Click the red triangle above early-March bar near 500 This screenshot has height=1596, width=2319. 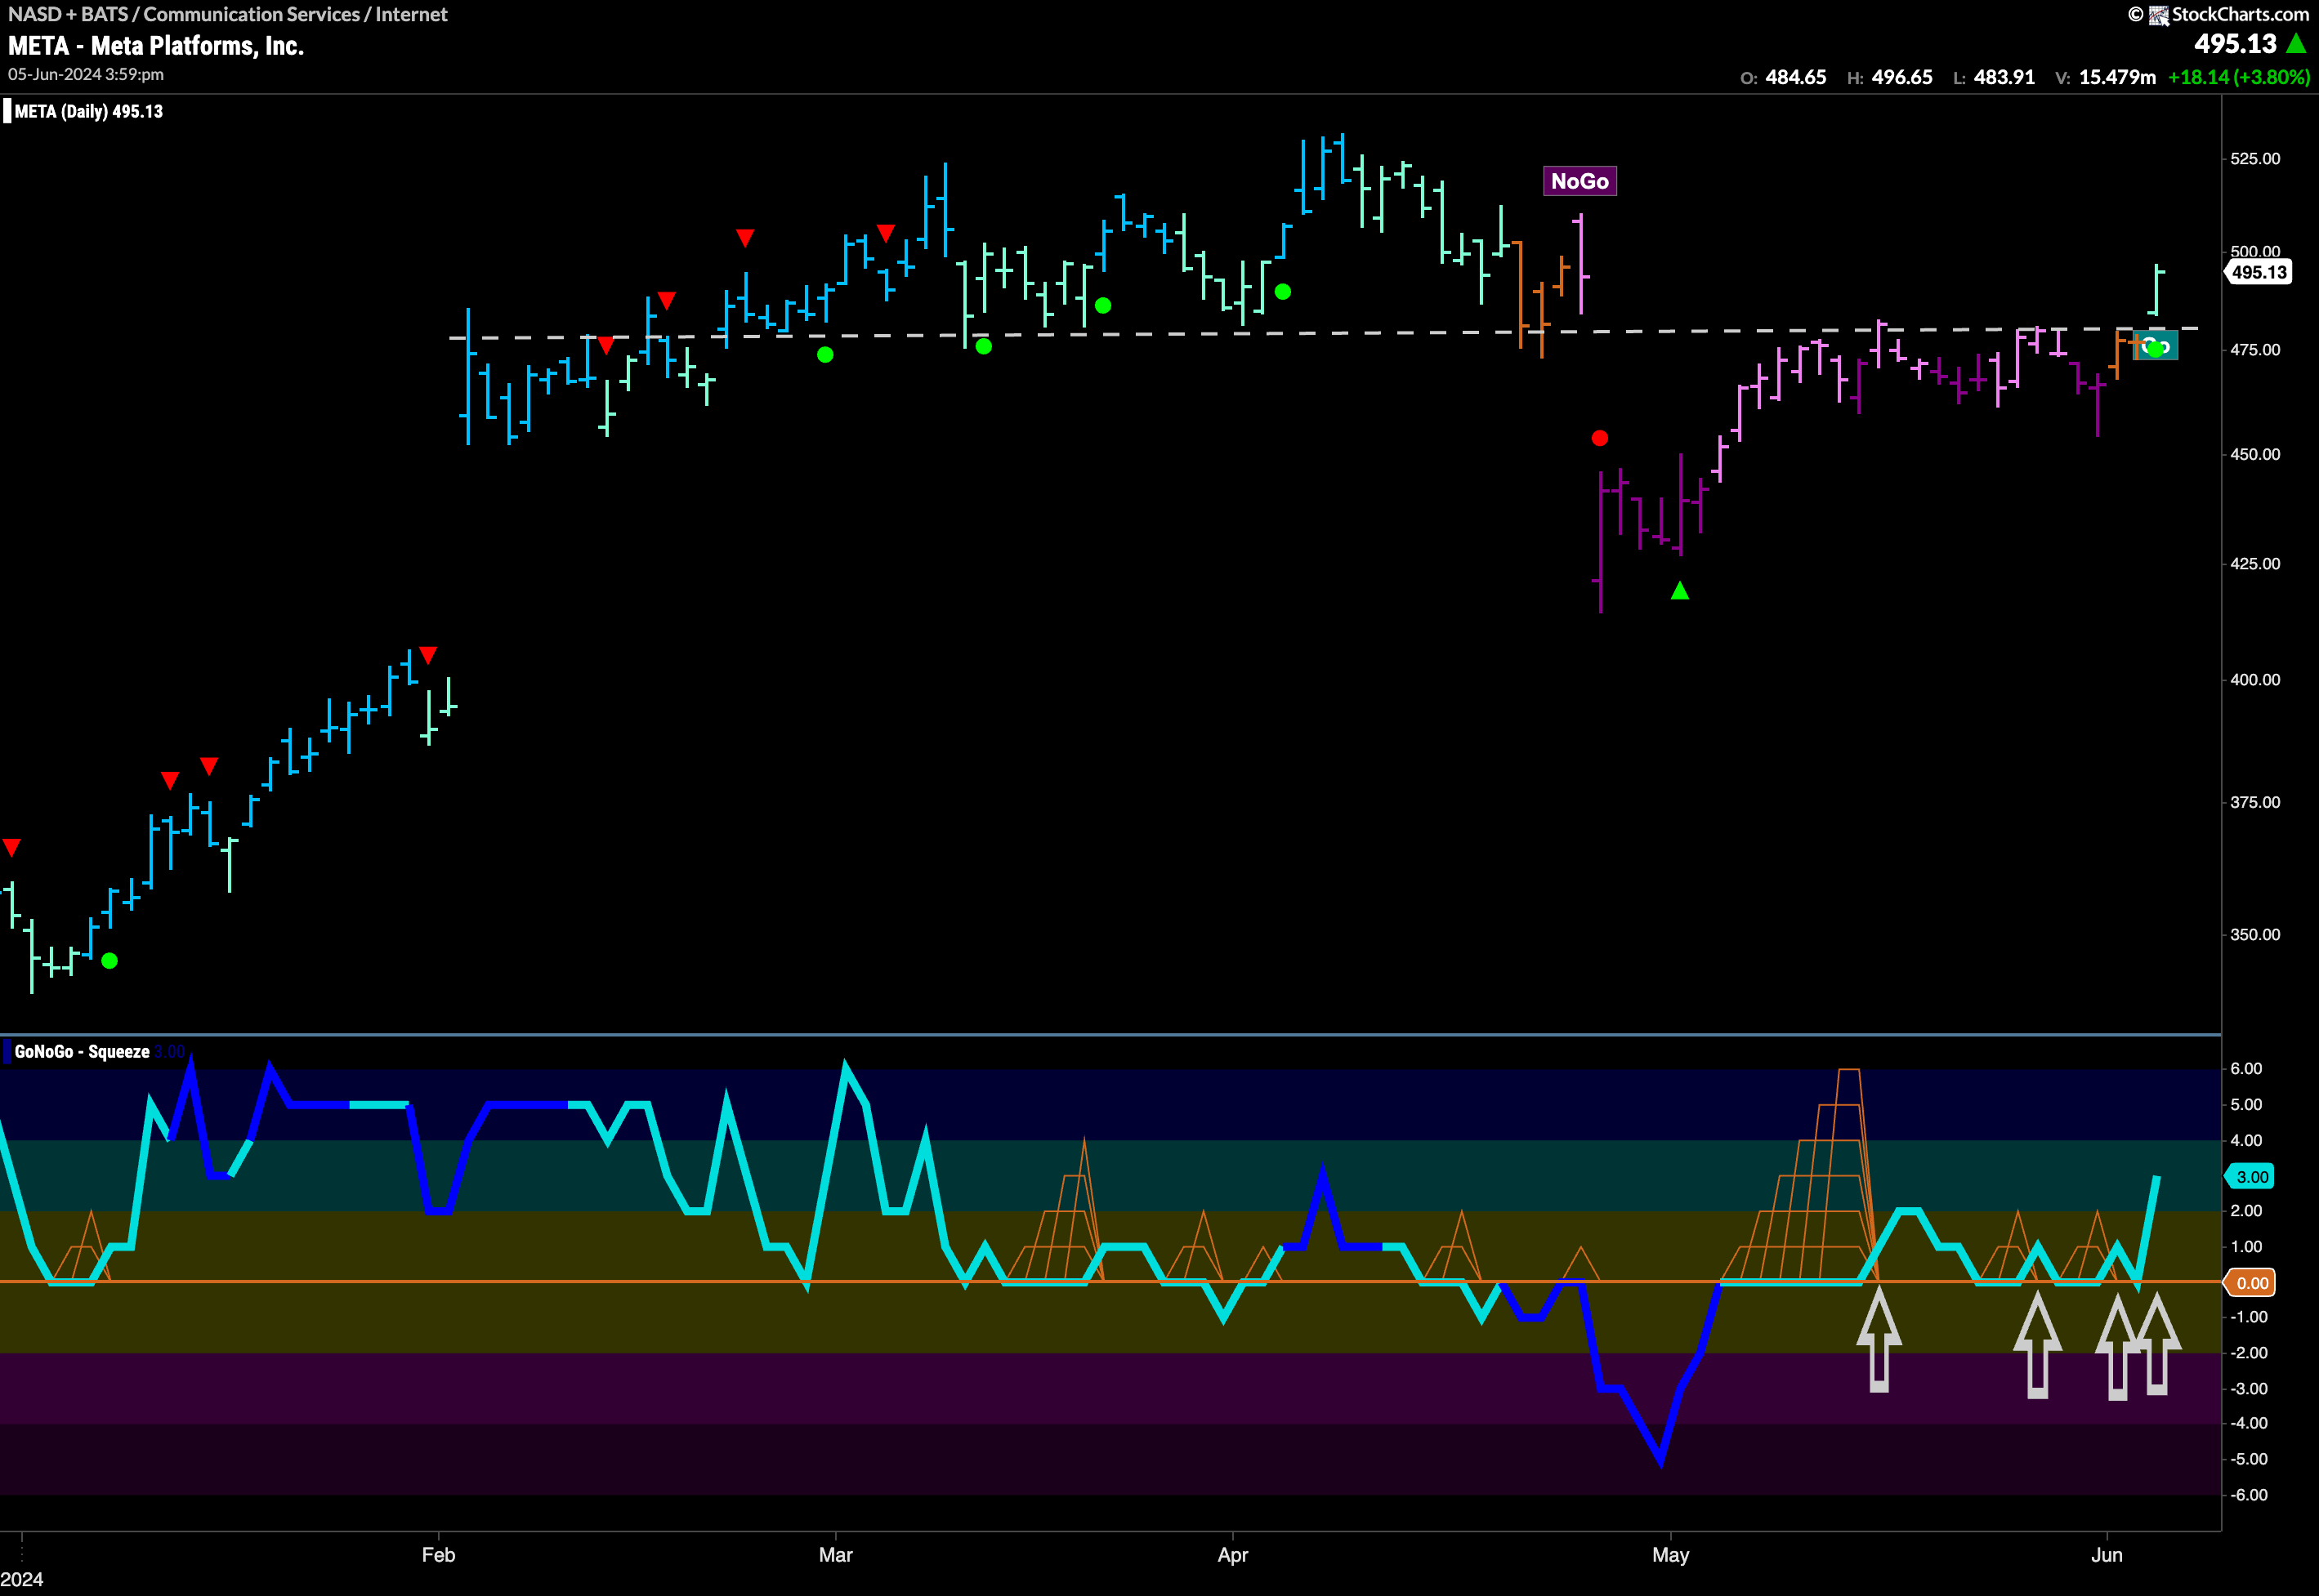(x=886, y=233)
